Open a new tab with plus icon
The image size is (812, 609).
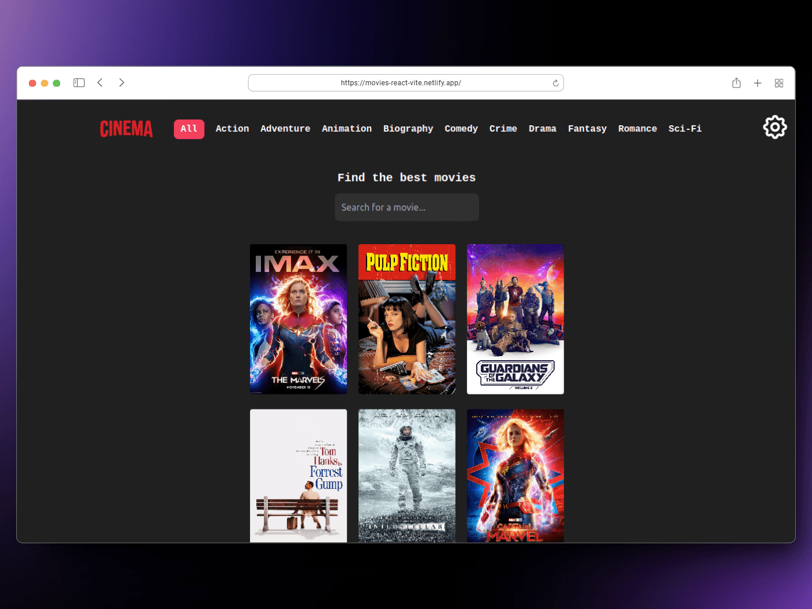pyautogui.click(x=757, y=83)
